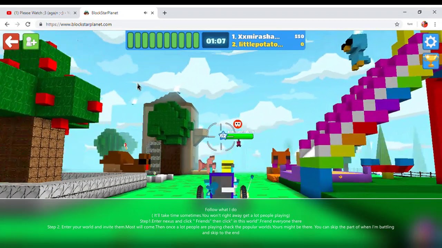Click the 01:07 match timer
The image size is (442, 248).
click(216, 41)
